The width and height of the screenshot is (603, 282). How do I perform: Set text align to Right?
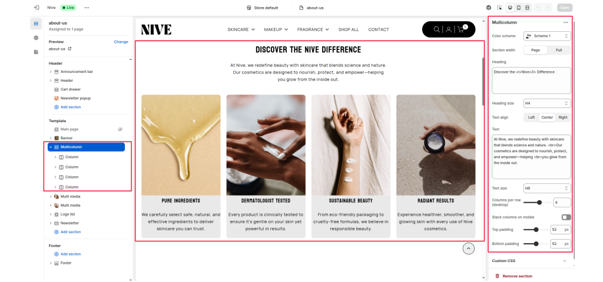[563, 117]
